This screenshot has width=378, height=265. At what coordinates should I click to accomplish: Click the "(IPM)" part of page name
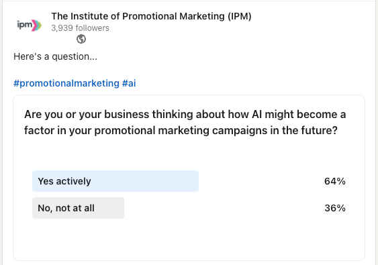(x=240, y=16)
